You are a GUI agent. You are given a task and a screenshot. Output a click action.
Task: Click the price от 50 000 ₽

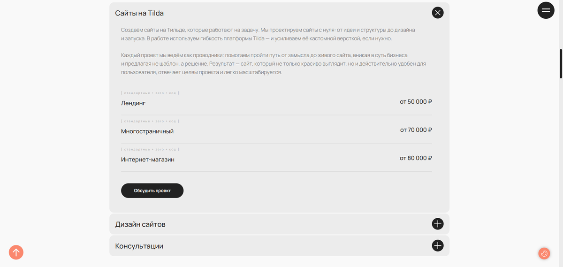[x=416, y=101]
